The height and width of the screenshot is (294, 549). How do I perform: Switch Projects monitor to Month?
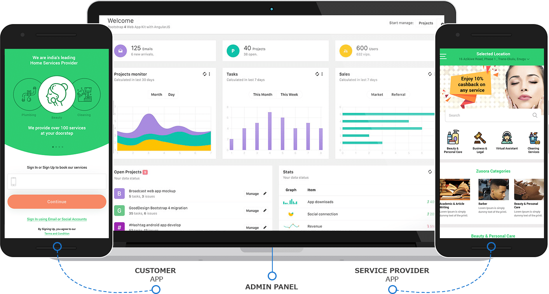(x=157, y=95)
